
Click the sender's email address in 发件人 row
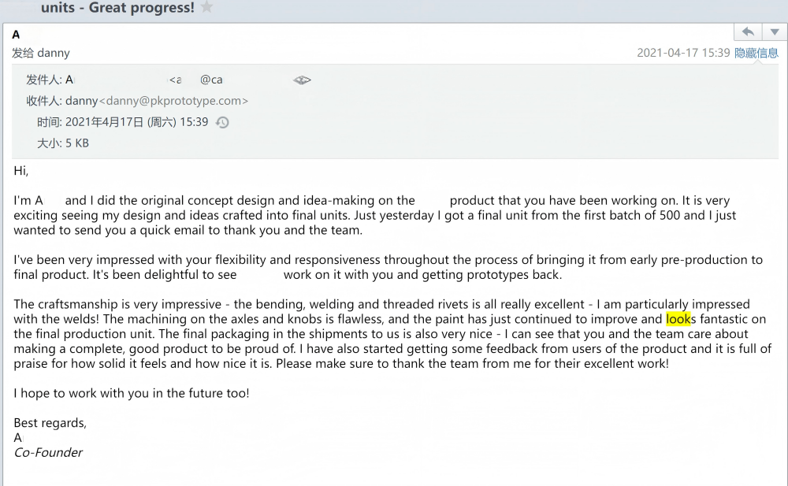pyautogui.click(x=197, y=80)
